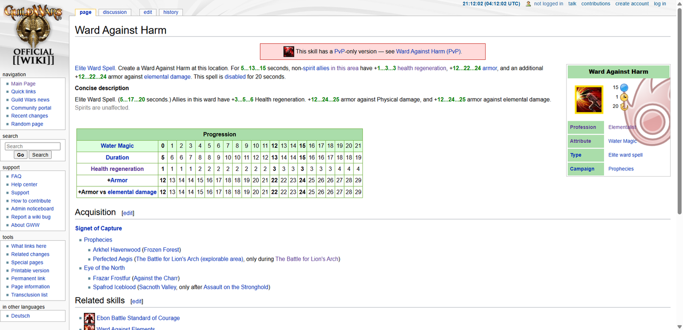
Task: Open Elite ward spell type link in infobox
Action: pyautogui.click(x=625, y=155)
